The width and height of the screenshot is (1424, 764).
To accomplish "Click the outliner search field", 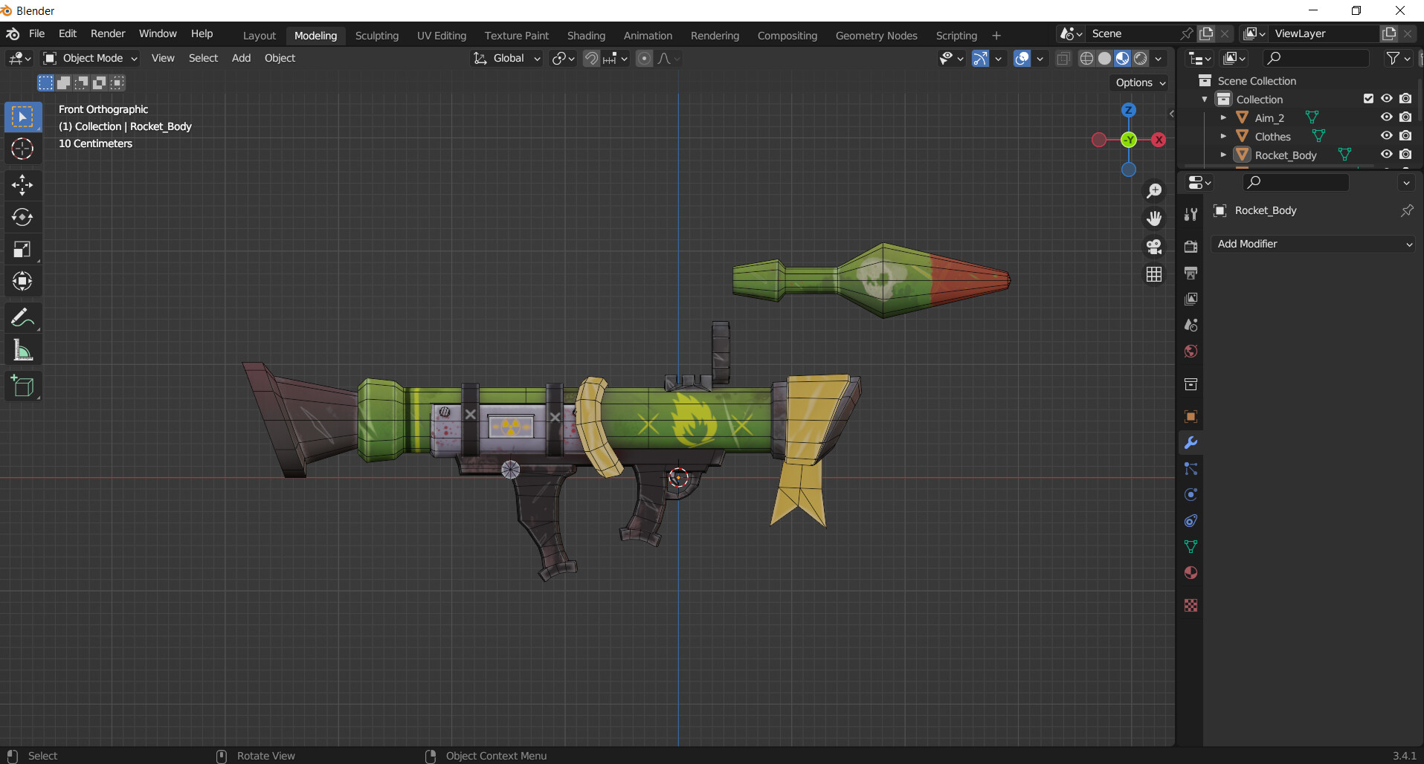I will tap(1315, 58).
